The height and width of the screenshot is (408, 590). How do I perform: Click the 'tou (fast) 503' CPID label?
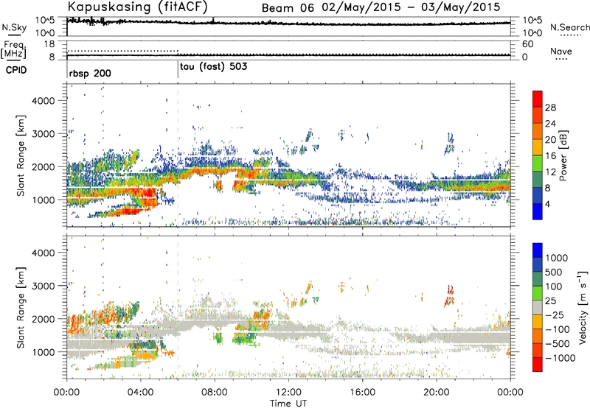pos(213,67)
